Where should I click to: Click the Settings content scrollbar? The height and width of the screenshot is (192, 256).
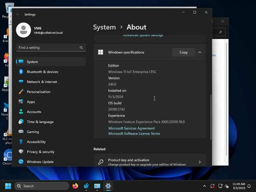pyautogui.click(x=211, y=117)
